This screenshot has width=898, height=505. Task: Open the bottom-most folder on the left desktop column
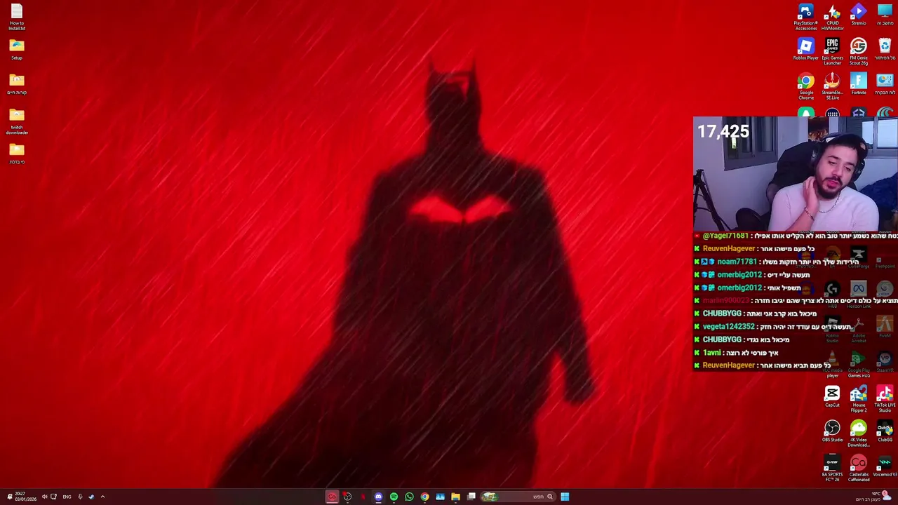[17, 154]
